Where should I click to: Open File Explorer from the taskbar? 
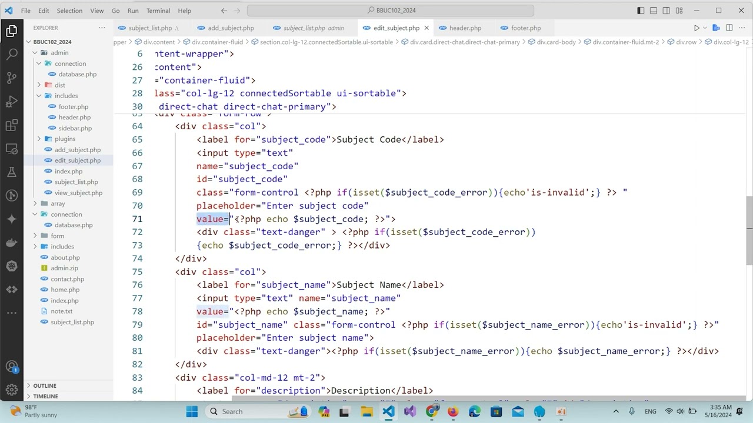(366, 411)
